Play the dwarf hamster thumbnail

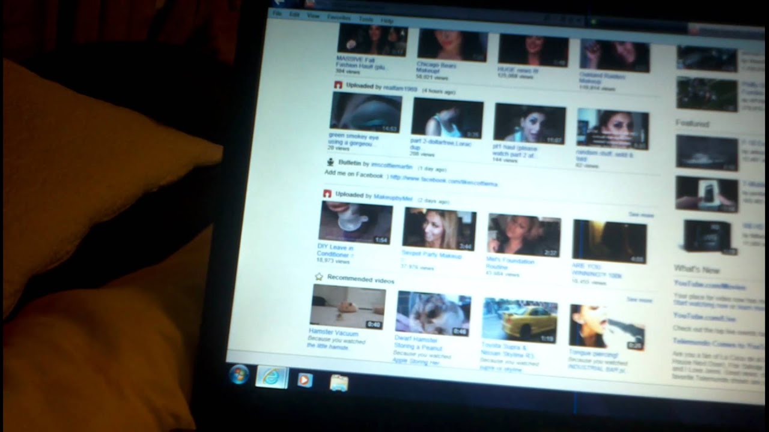coord(433,314)
